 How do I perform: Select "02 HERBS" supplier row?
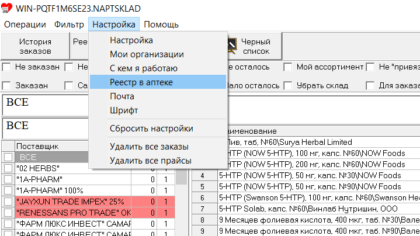[73, 168]
